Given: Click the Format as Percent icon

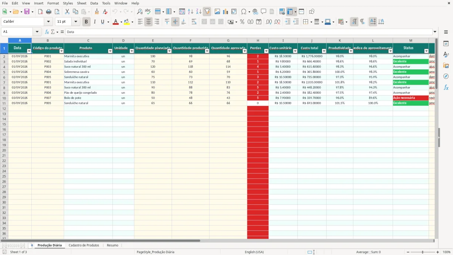Looking at the screenshot, I should pyautogui.click(x=242, y=22).
